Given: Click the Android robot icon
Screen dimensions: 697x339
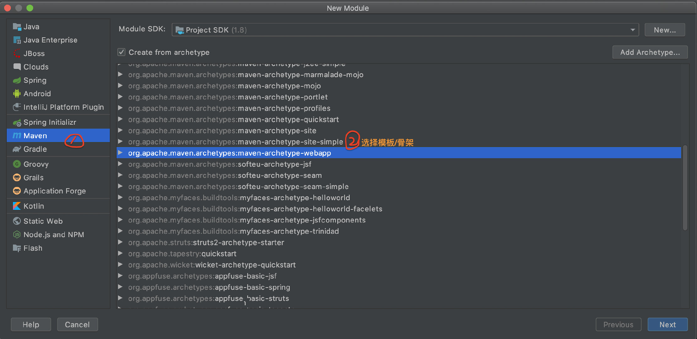Looking at the screenshot, I should (x=17, y=94).
